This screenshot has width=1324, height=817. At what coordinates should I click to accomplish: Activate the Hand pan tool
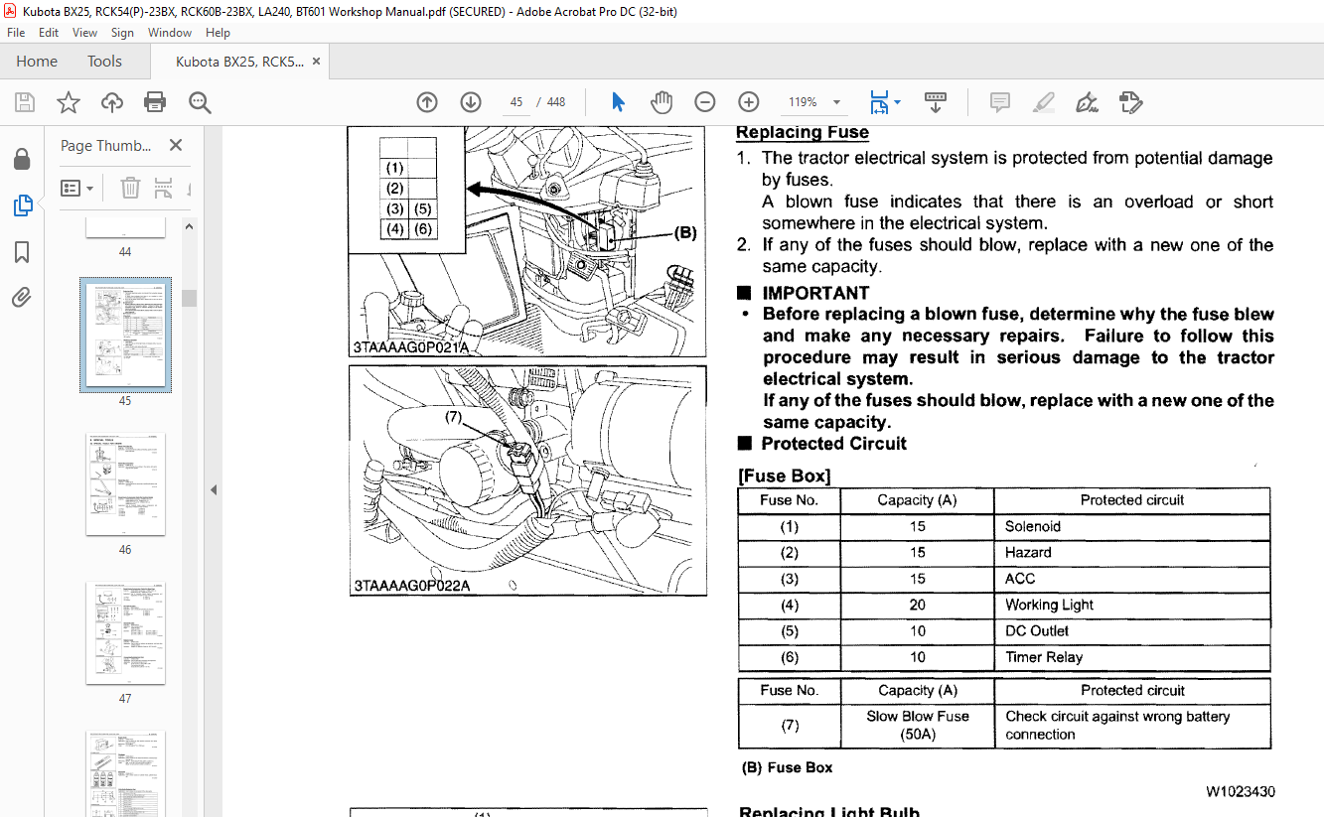[662, 102]
